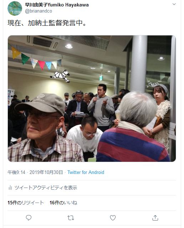Viewport: 184px width, 228px height.
Task: View the 16件のいいね likes list
Action: [63, 203]
